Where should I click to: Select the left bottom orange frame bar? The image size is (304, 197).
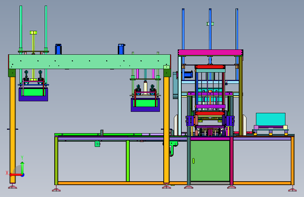111,183
